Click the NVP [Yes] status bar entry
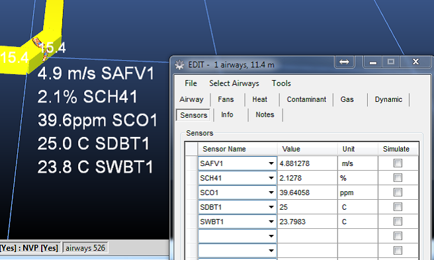434x260 pixels. (40, 248)
